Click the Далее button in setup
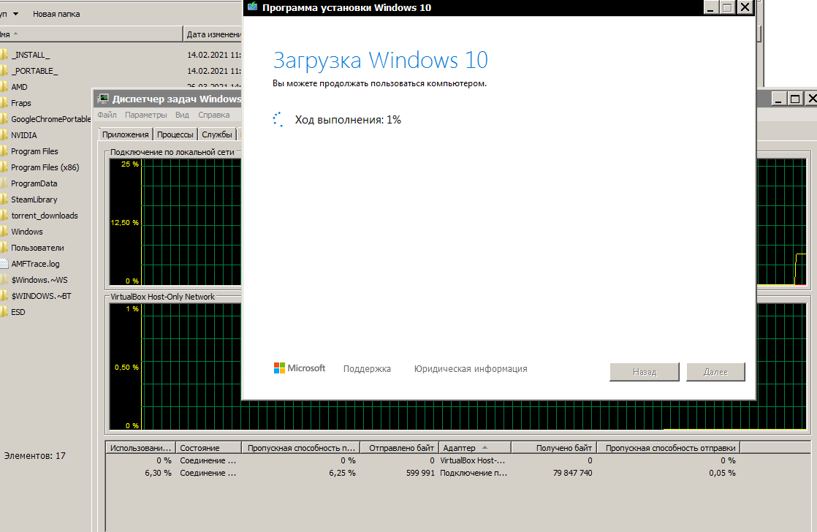Screen dimensions: 817x532 point(715,372)
